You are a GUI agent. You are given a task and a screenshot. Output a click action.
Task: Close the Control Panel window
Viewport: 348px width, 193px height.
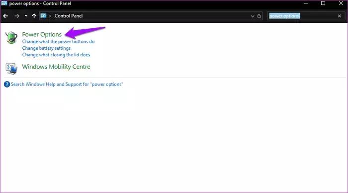coord(341,3)
